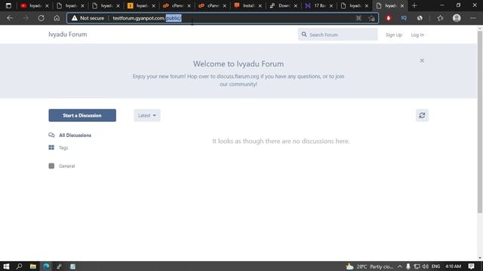Open the notification center icon

point(471,266)
